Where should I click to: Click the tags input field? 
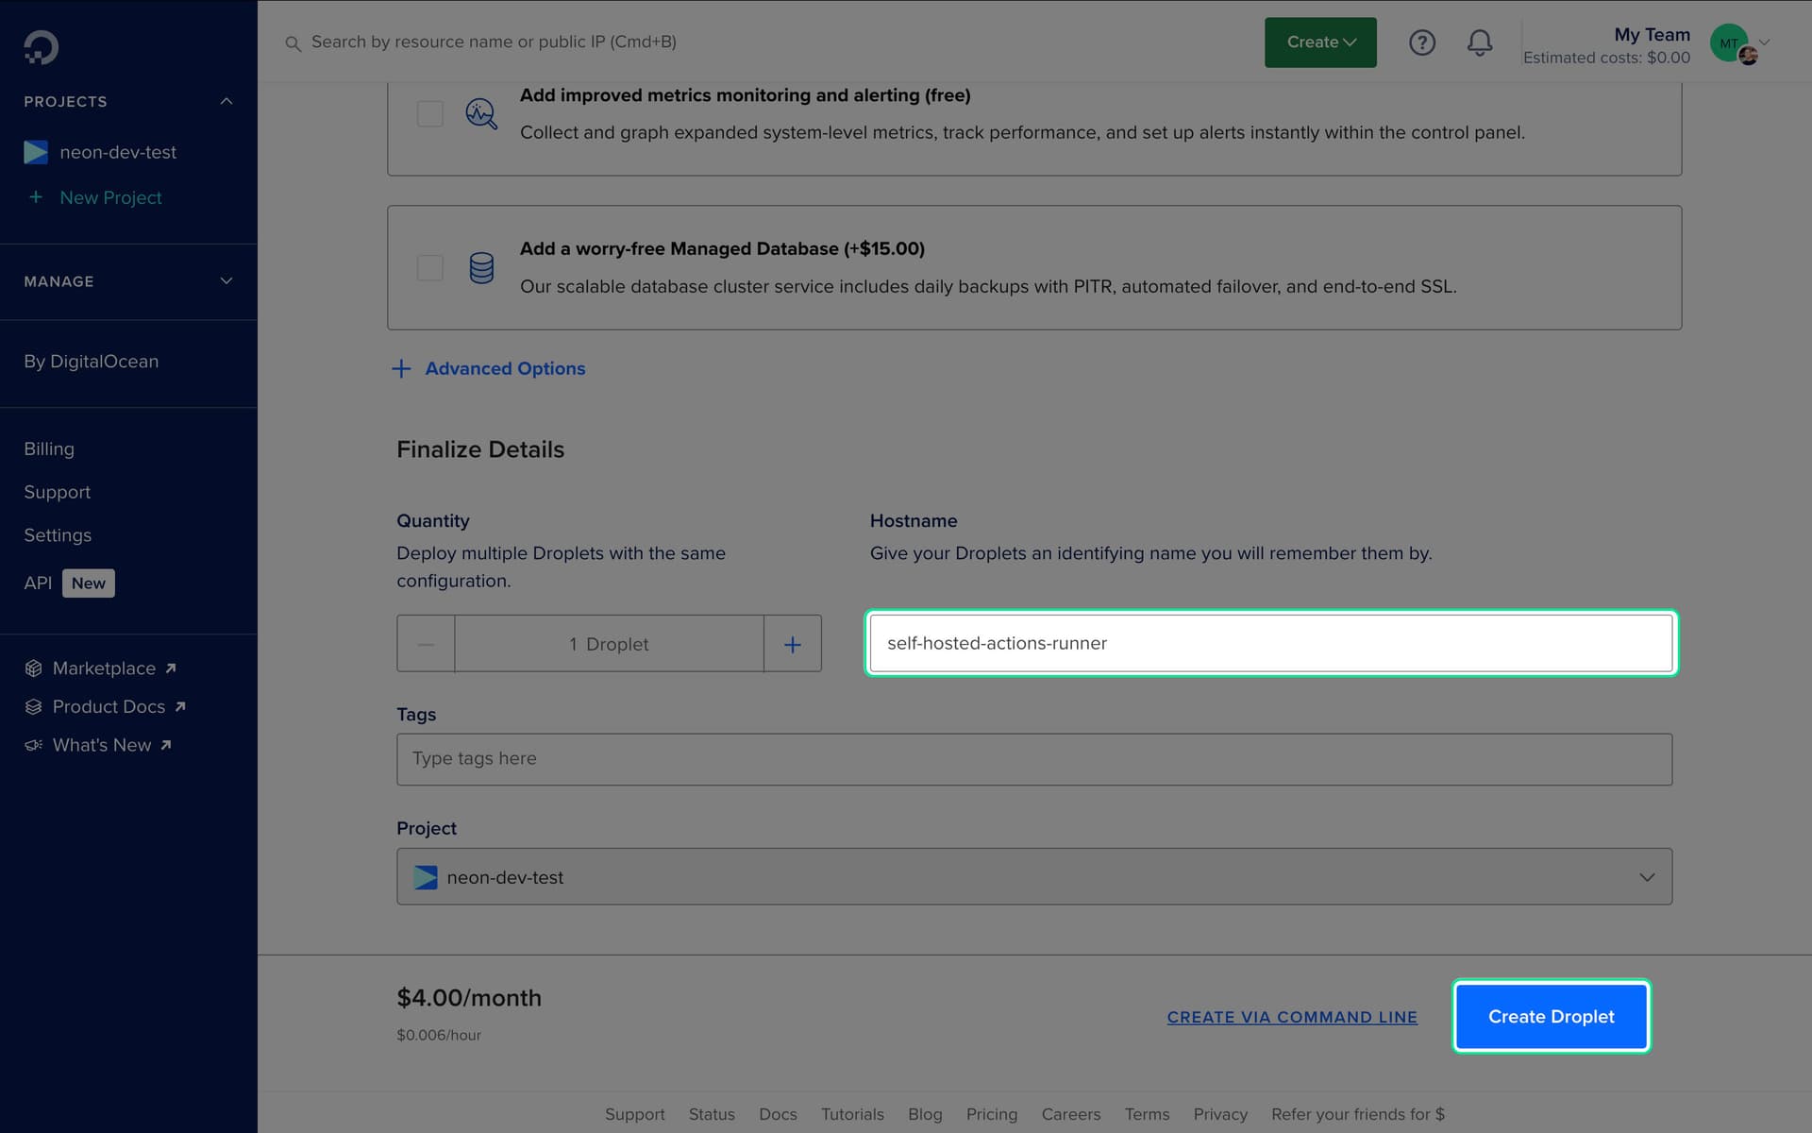1033,758
